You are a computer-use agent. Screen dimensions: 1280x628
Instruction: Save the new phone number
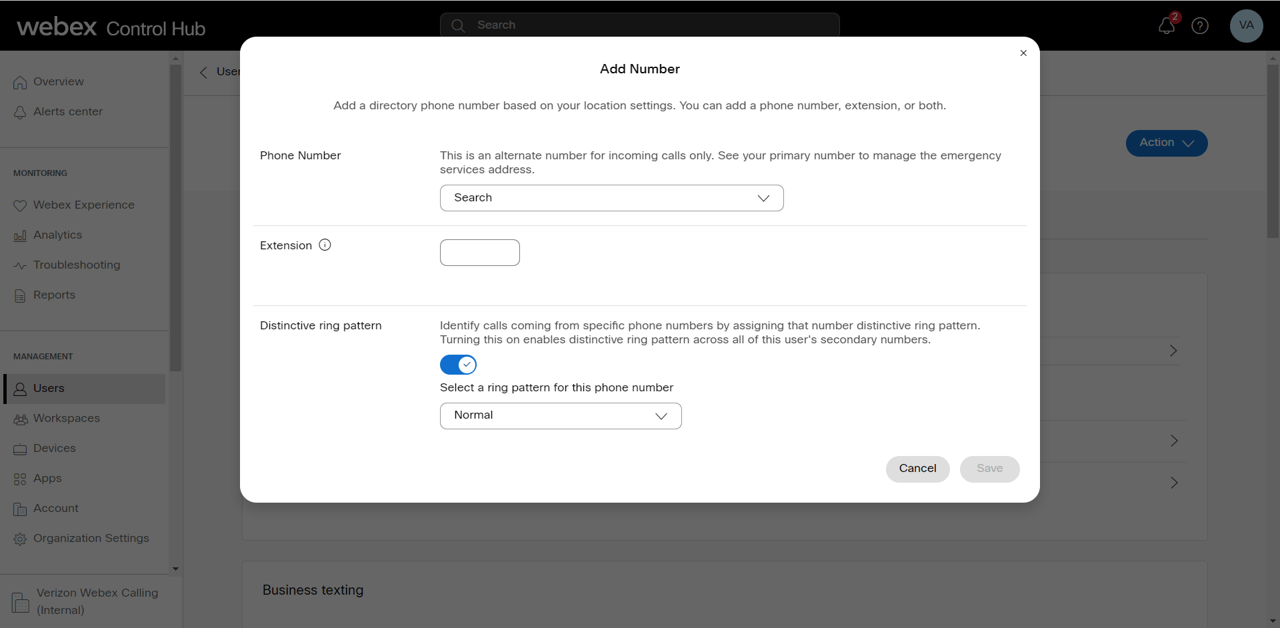[x=989, y=469]
